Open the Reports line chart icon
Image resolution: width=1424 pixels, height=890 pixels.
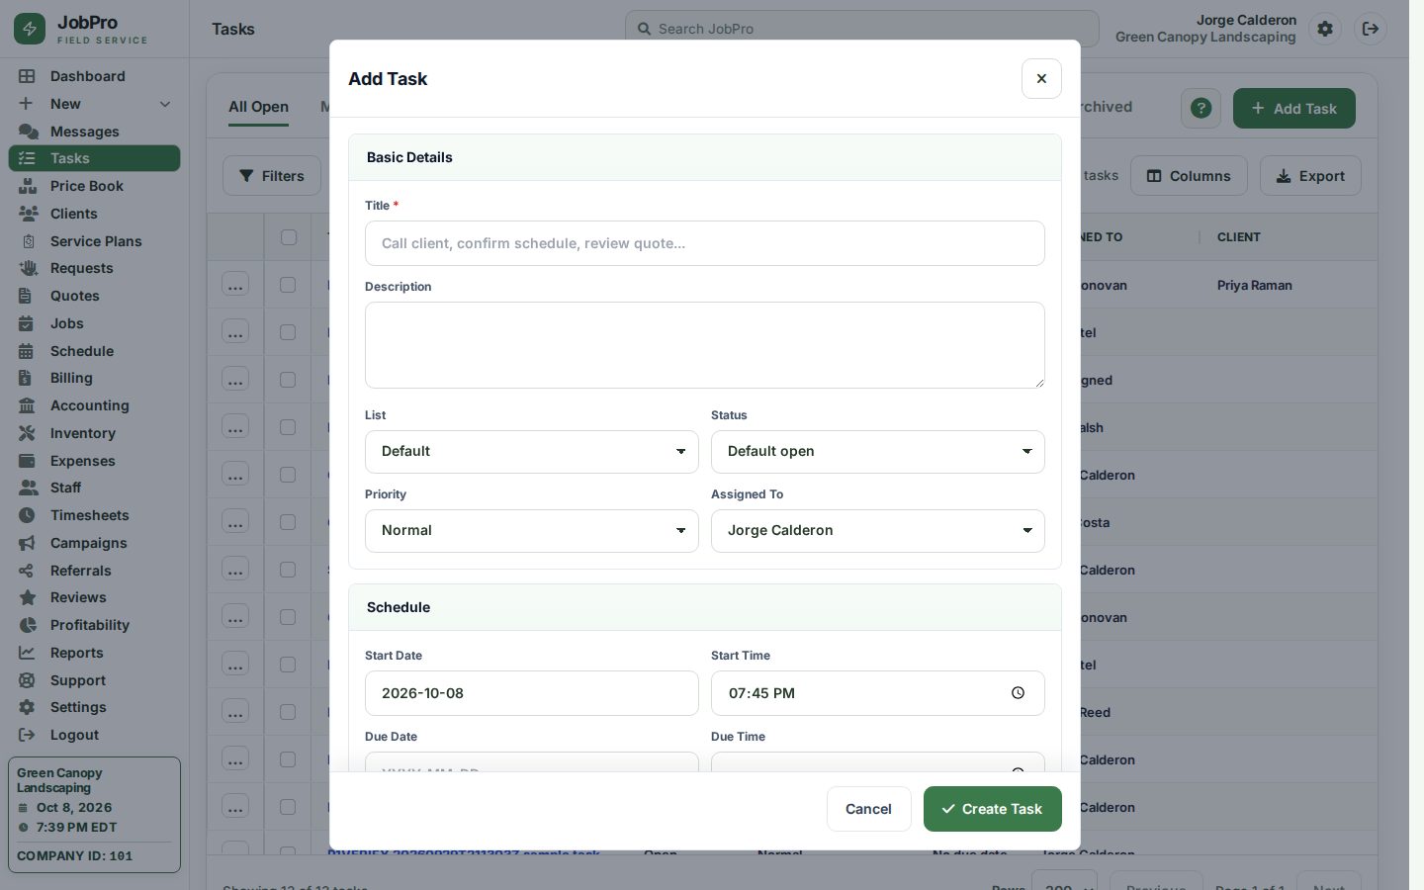coord(27,653)
